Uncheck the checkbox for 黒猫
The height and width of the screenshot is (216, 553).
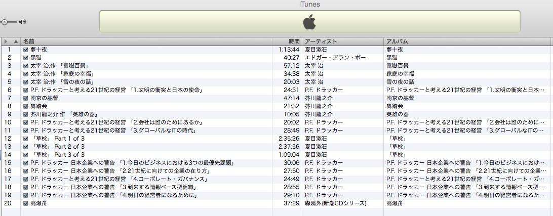(x=25, y=58)
